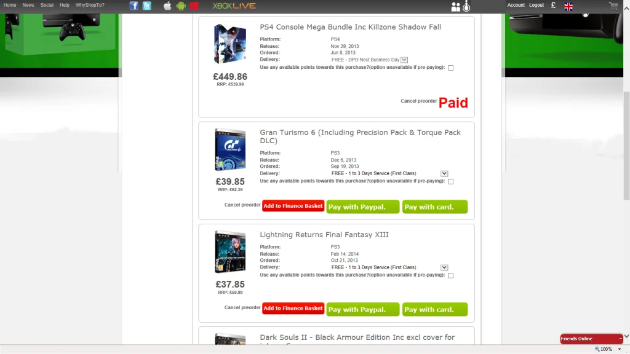The height and width of the screenshot is (354, 630).
Task: Click the £449.86 price
Action: point(230,77)
